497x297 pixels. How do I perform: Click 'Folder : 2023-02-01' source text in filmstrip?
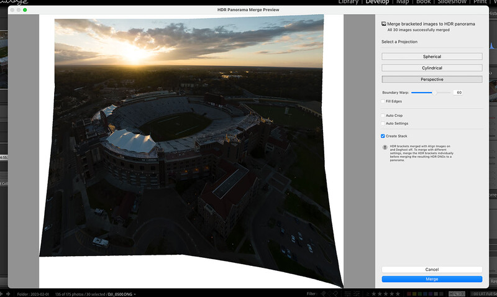click(x=33, y=294)
